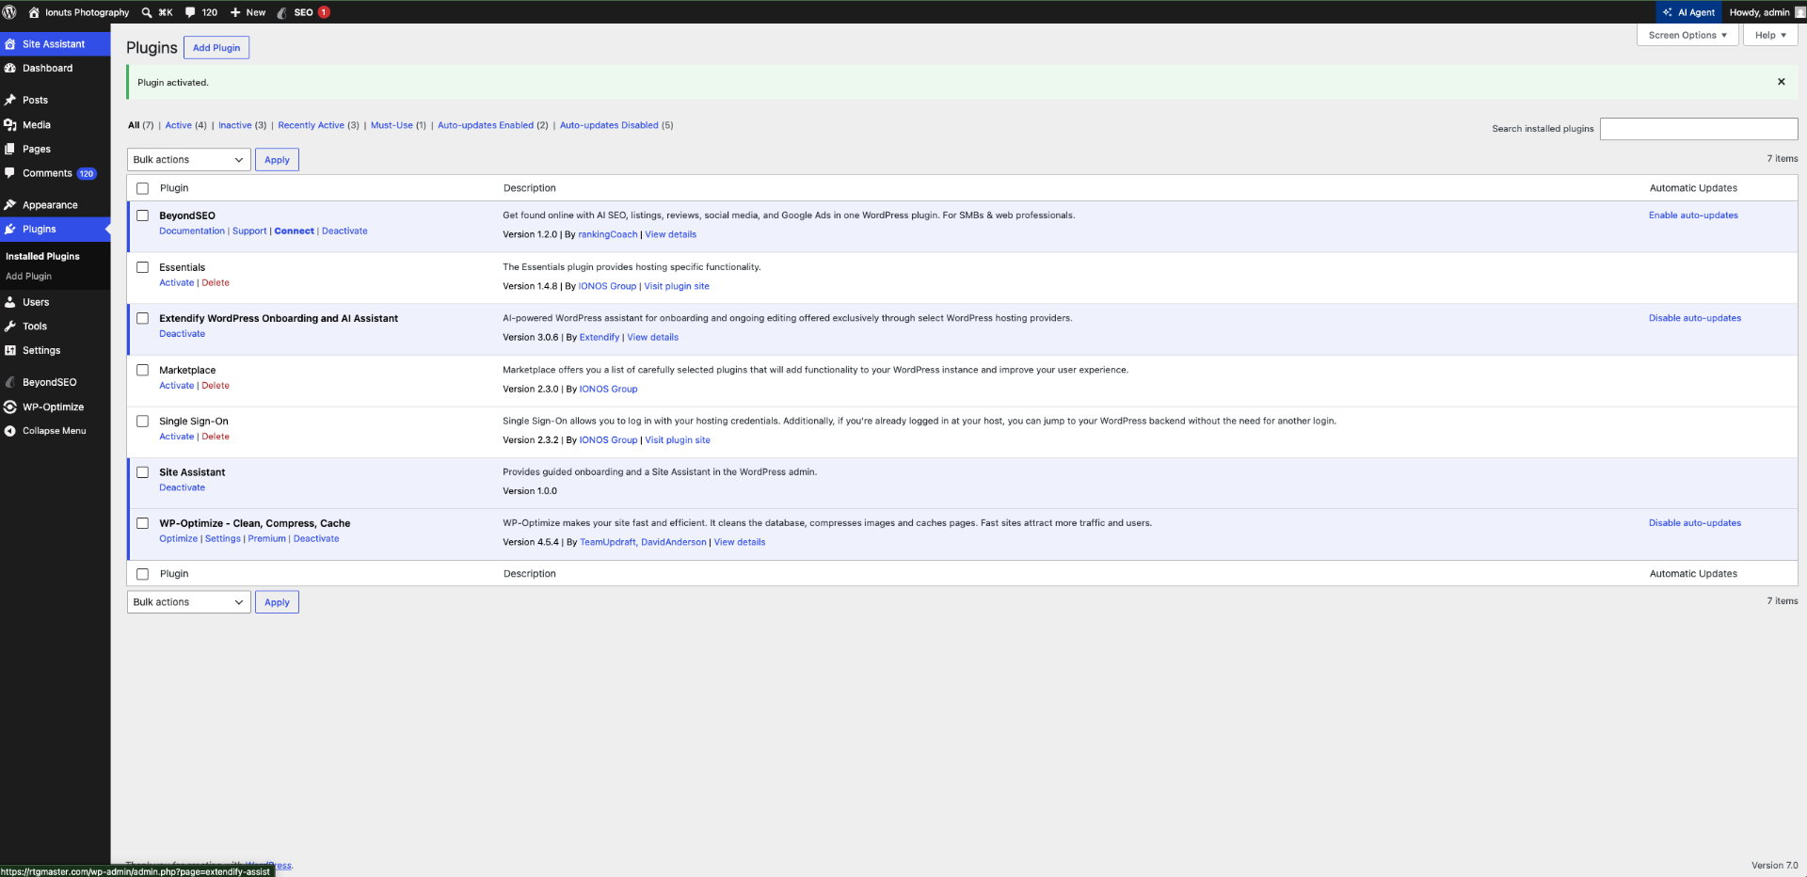Image resolution: width=1807 pixels, height=877 pixels.
Task: Focus the Search installed plugins field
Action: click(1699, 129)
